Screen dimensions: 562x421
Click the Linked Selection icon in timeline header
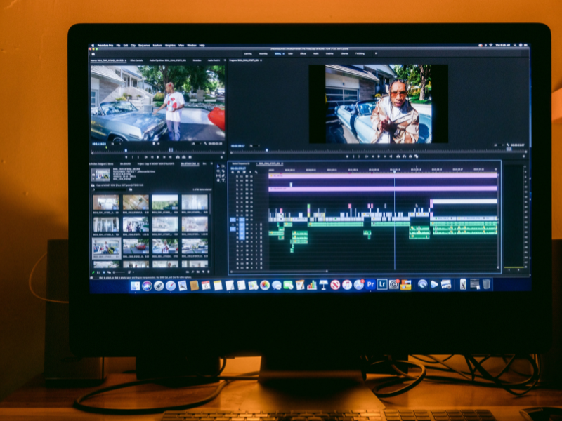point(242,171)
